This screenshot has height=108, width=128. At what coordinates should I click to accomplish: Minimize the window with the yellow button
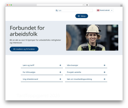9,5
